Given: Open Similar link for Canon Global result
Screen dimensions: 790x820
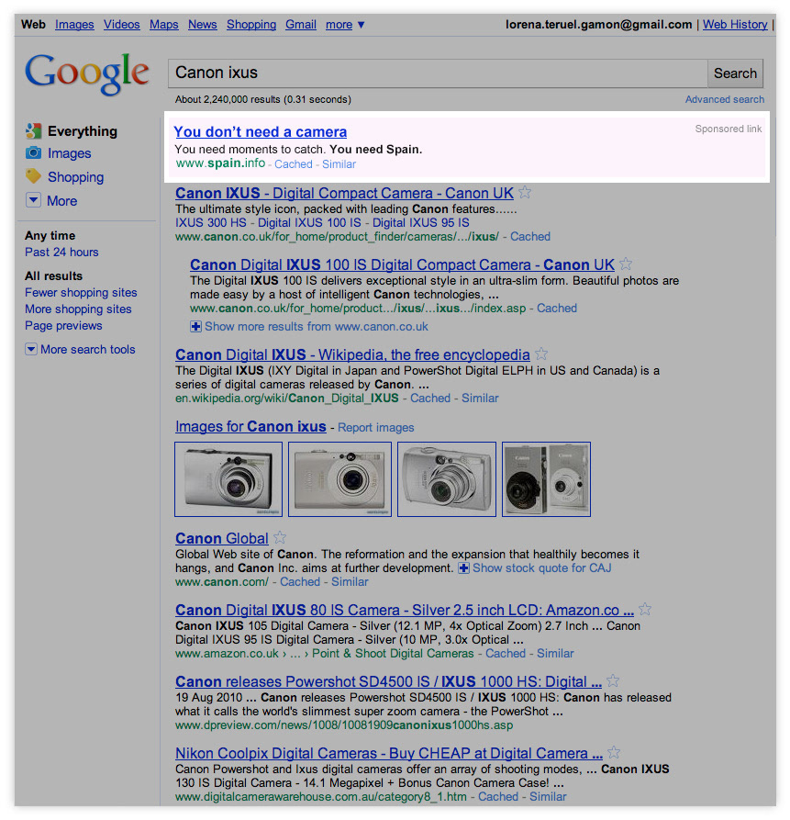Looking at the screenshot, I should [350, 581].
